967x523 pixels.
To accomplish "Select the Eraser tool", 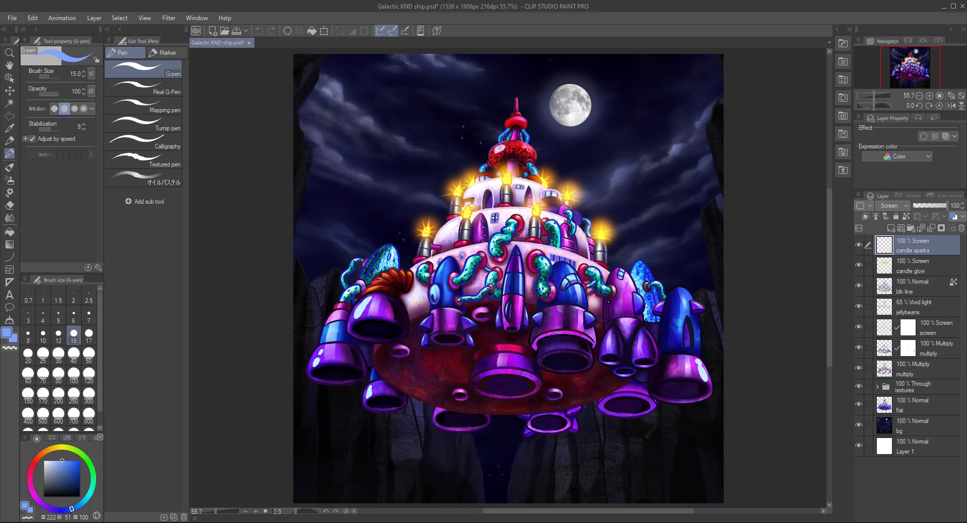I will tap(9, 205).
